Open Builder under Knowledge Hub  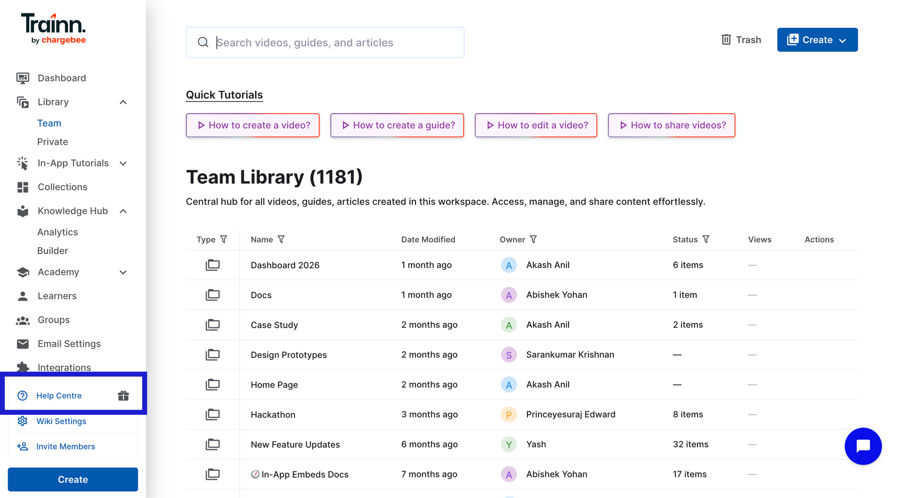53,251
